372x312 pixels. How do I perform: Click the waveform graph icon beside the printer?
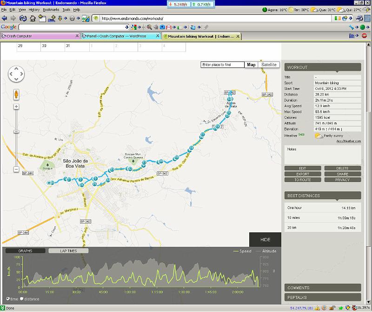367,18
